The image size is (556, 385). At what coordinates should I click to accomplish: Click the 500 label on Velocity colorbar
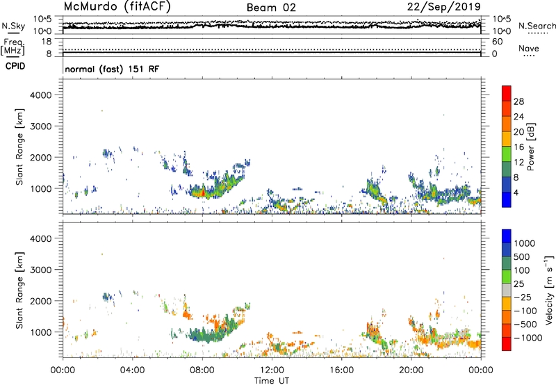pos(522,257)
